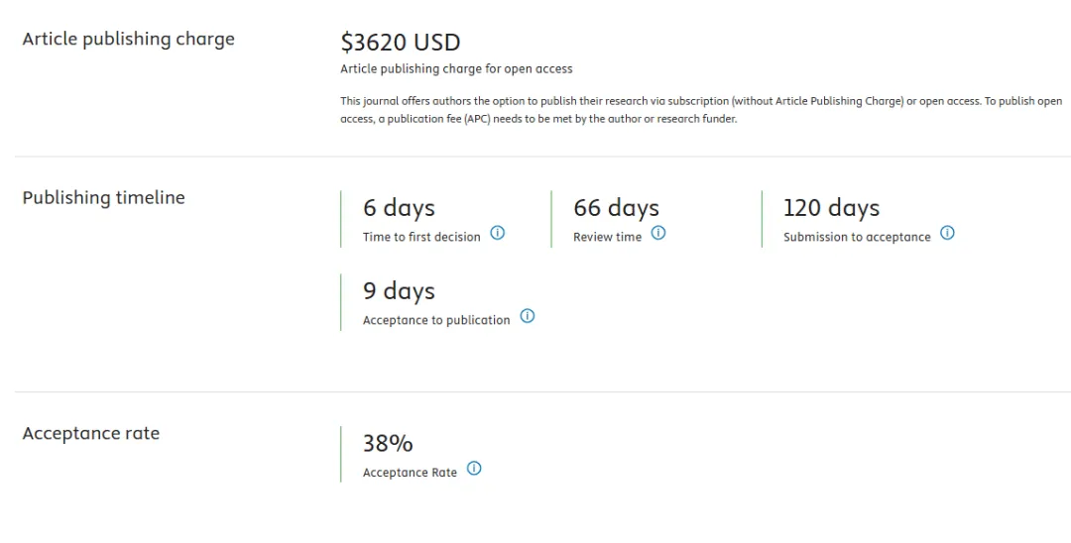Click the Publishing timeline heading

pos(104,198)
